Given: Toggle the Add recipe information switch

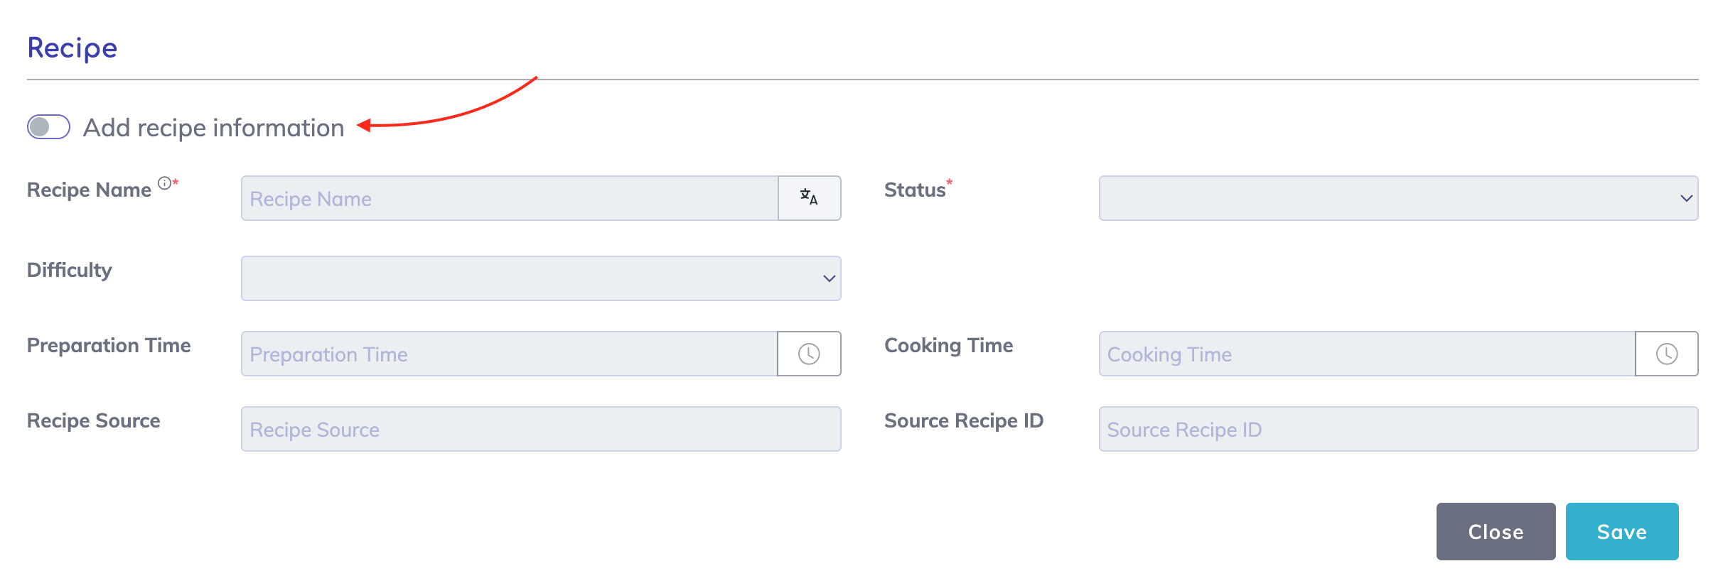Looking at the screenshot, I should click(x=48, y=127).
